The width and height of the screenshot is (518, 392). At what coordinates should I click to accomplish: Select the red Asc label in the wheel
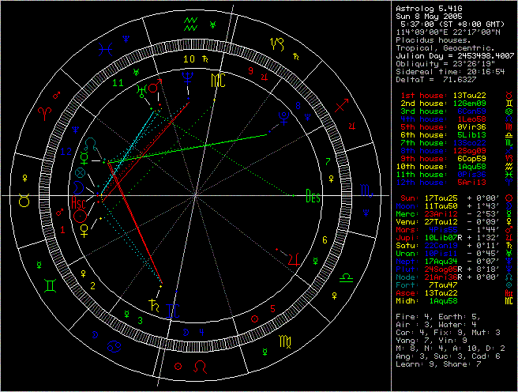[79, 202]
